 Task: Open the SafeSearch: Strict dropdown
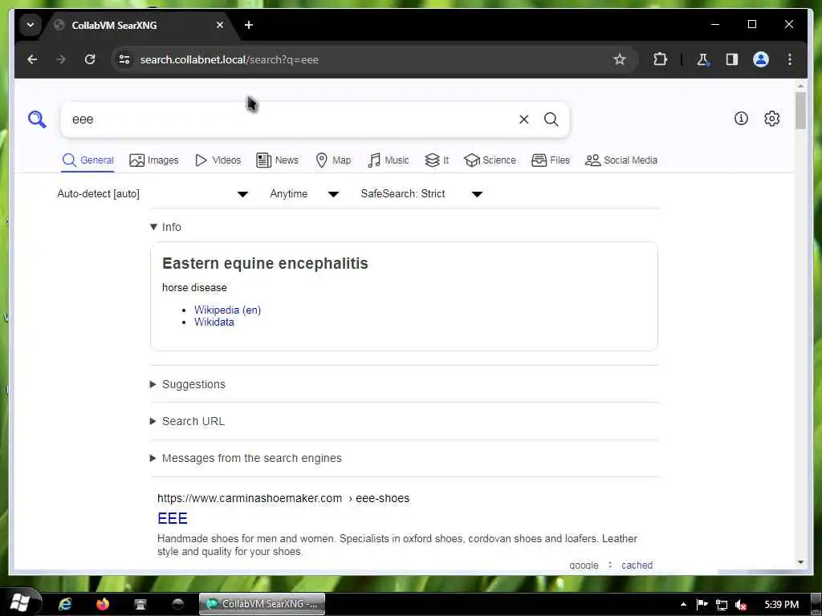click(421, 194)
